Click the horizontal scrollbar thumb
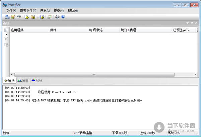 (x=94, y=74)
